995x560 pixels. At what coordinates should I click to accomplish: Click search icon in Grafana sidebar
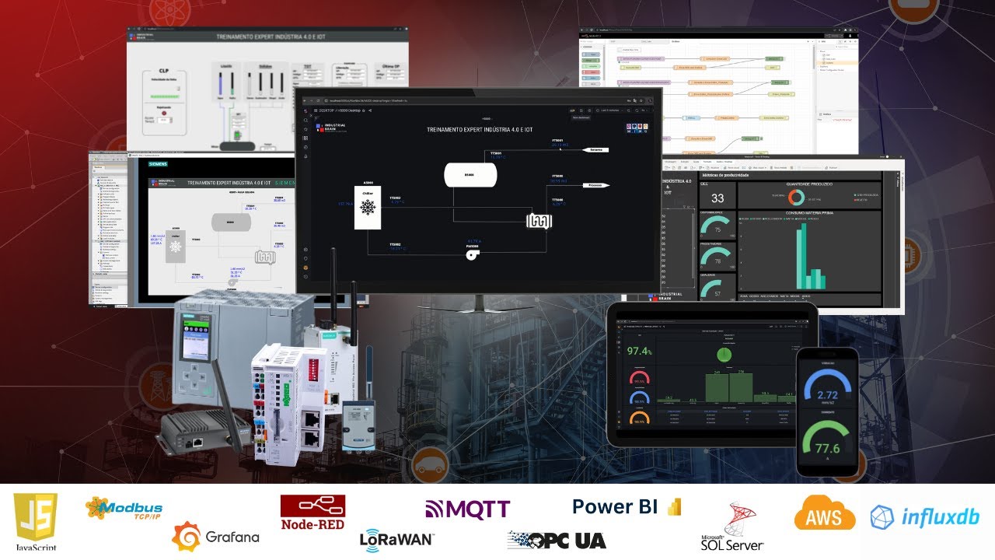tap(305, 121)
